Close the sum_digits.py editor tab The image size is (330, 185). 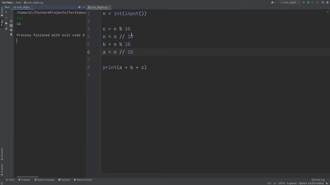click(x=110, y=7)
